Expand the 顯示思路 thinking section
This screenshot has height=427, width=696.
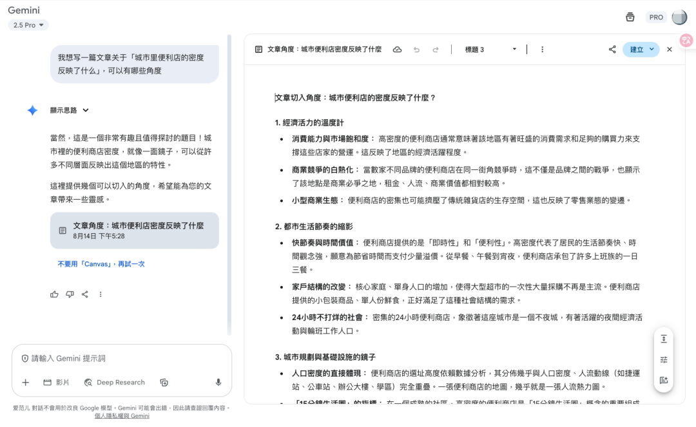(x=70, y=110)
